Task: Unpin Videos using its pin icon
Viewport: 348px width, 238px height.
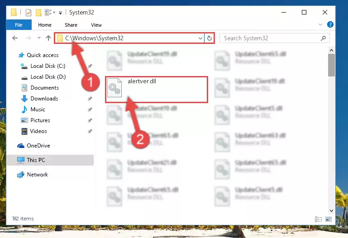Action: (x=90, y=131)
